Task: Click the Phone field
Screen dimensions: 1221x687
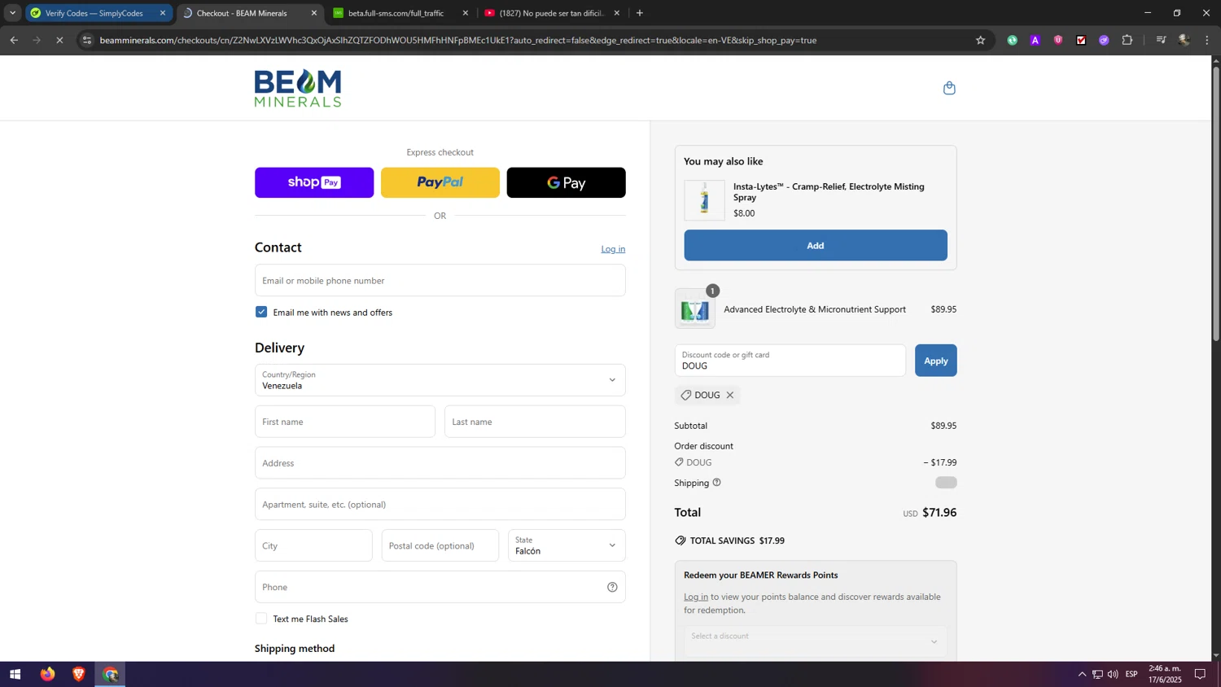Action: pos(440,587)
